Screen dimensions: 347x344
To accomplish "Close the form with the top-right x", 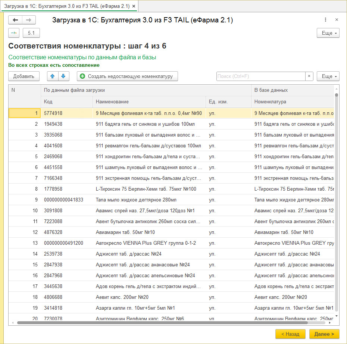I will (337, 20).
